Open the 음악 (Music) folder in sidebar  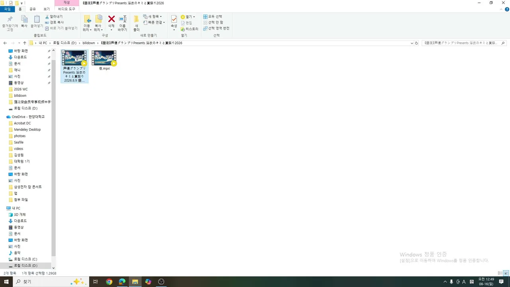tap(17, 253)
